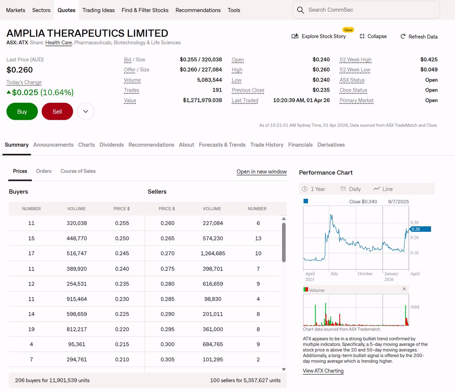This screenshot has width=455, height=392.
Task: Switch to Forecasts & Trends tab
Action: [x=222, y=145]
